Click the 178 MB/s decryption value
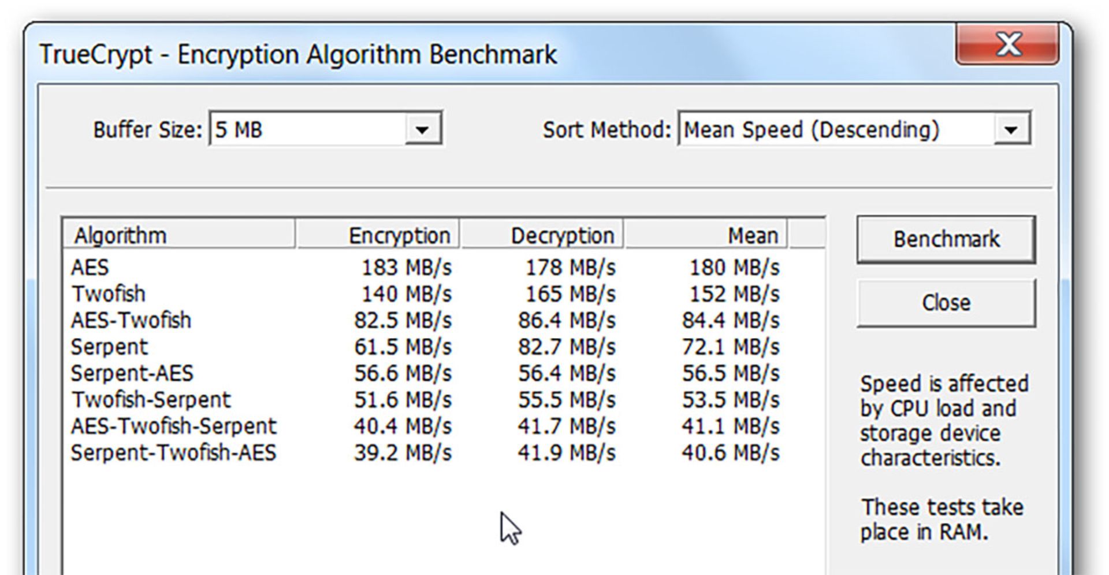 pyautogui.click(x=571, y=268)
